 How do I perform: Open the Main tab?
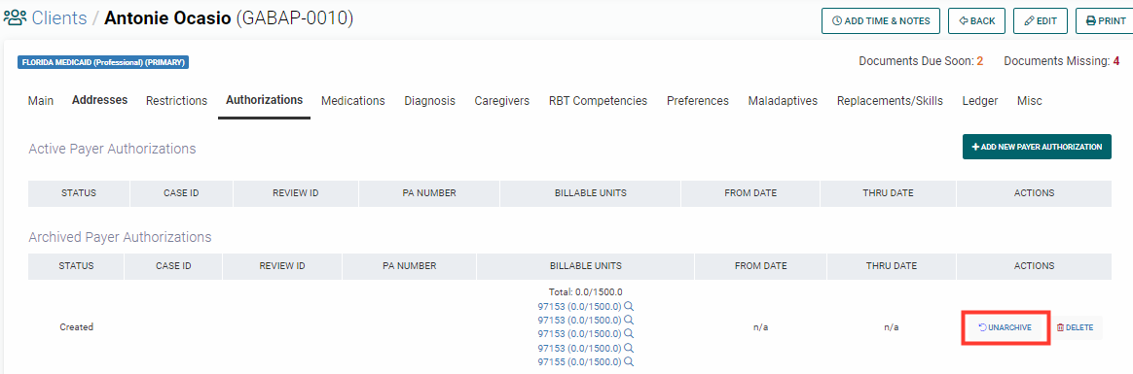click(41, 101)
